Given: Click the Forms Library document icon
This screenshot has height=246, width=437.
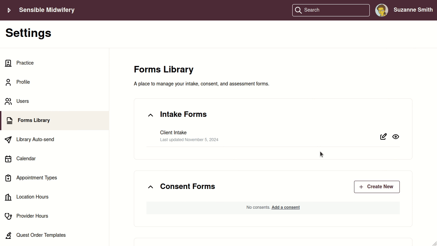Looking at the screenshot, I should [10, 121].
